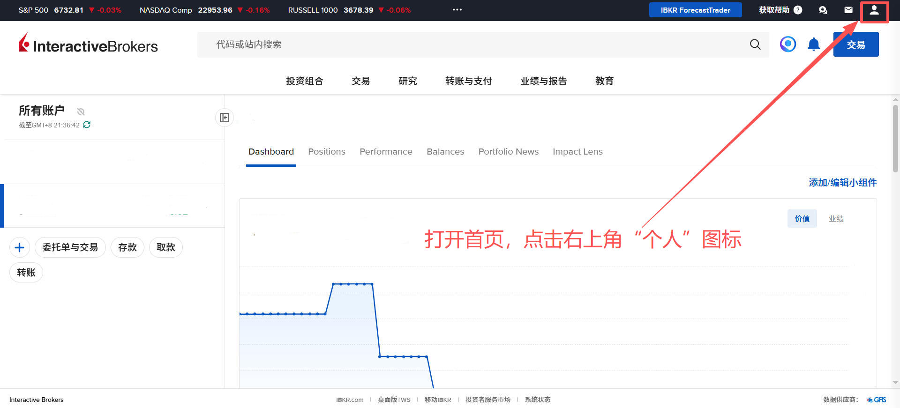This screenshot has width=900, height=408.
Task: Click the vertical page scrollbar thumb
Action: coord(895,138)
